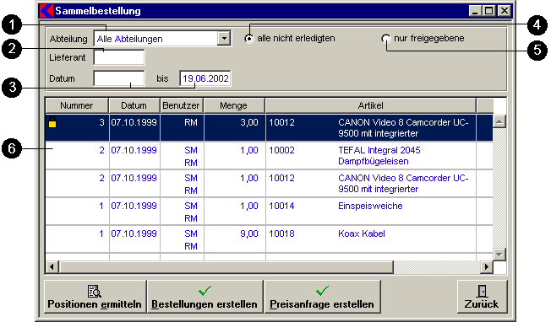Click the horizontal scrollbar left arrow
551x322 pixels.
coord(52,267)
